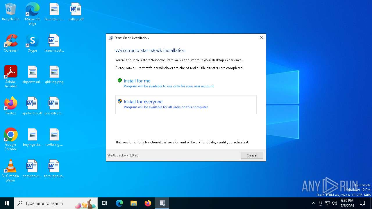Open the Windows Start menu

pos(7,203)
